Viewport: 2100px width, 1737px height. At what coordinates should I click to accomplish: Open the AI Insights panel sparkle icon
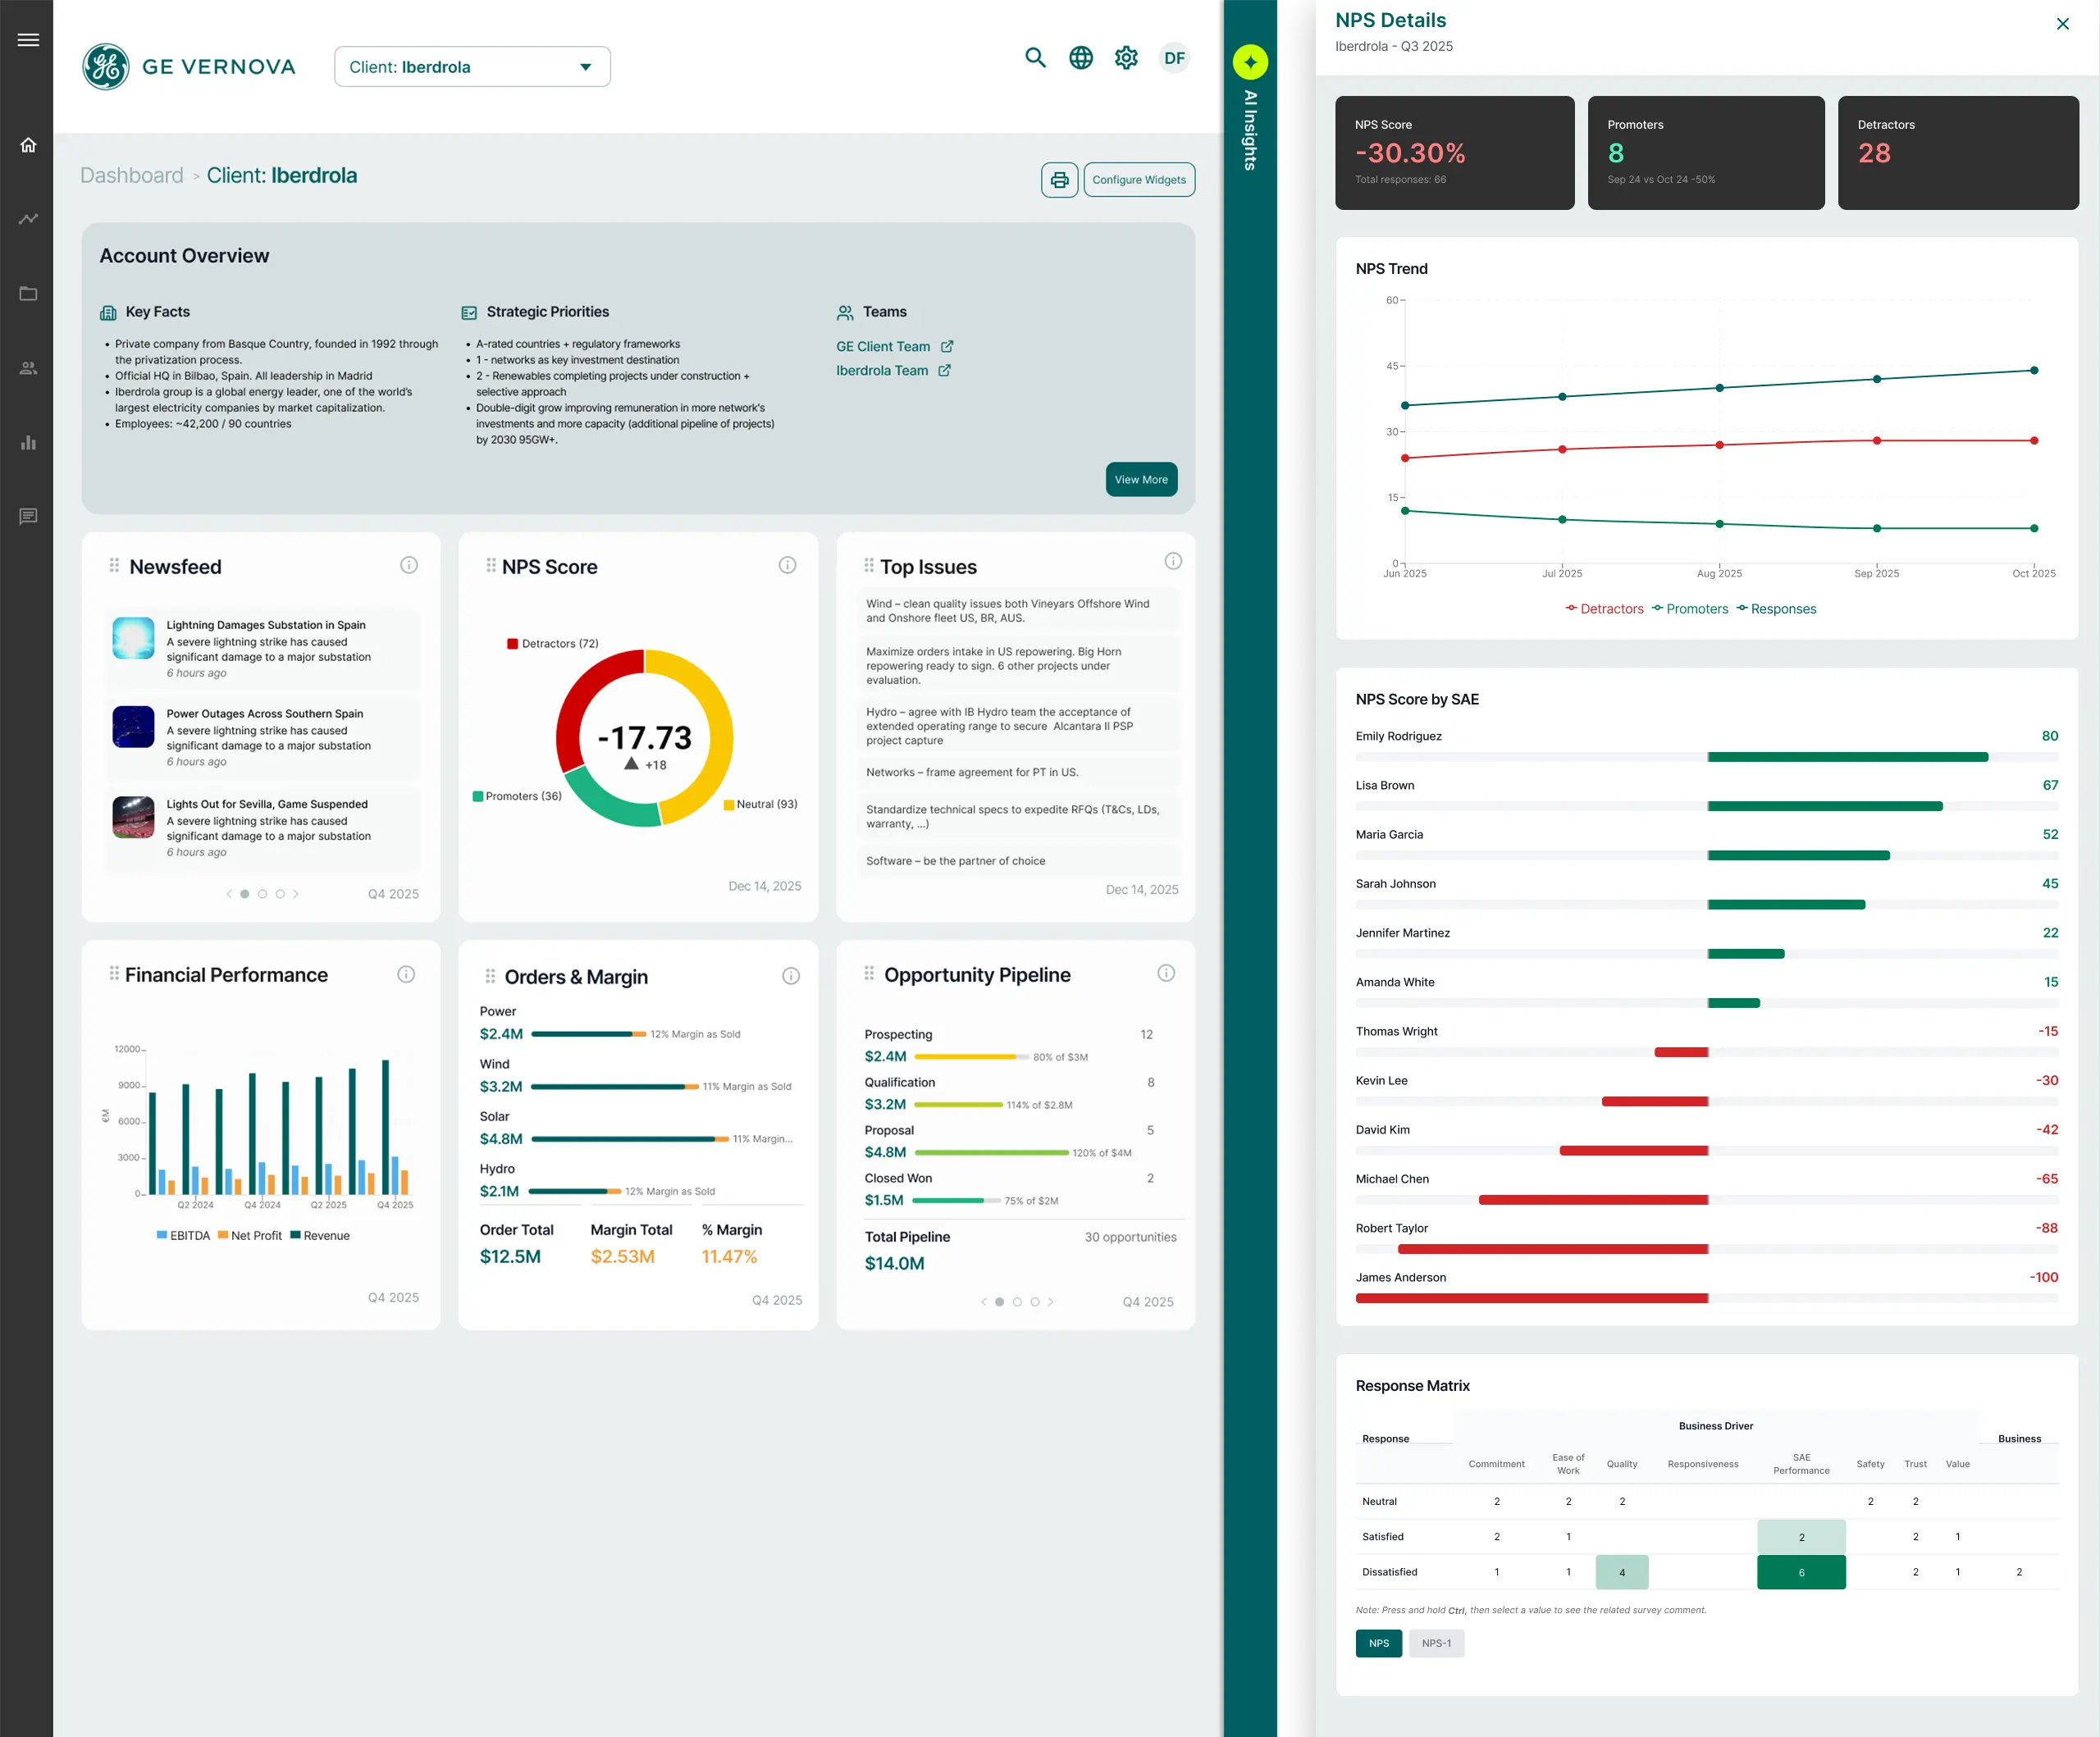(x=1250, y=61)
